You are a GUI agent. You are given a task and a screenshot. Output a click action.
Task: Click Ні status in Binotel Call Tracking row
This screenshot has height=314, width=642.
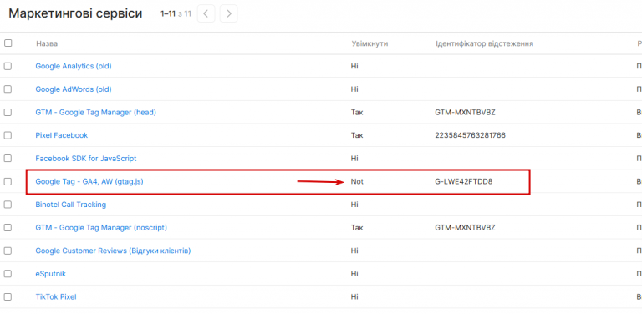[354, 205]
